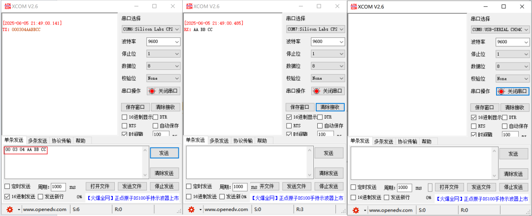Open the COM6:Silicon Labs port dropdown
The image size is (532, 216).
click(151, 29)
